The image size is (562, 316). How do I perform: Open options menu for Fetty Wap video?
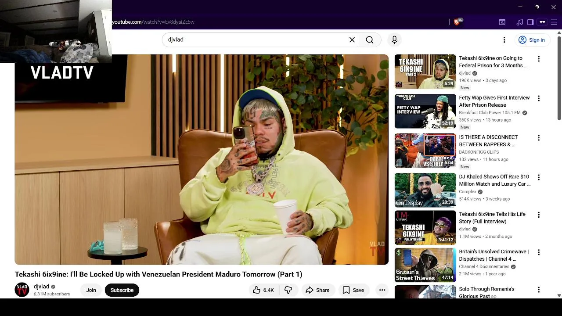point(539,98)
